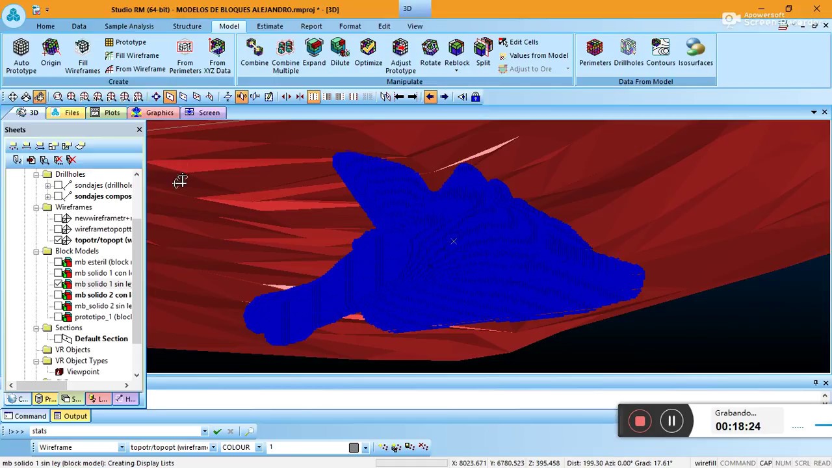Open the command history dropdown beside stats

[x=205, y=431]
